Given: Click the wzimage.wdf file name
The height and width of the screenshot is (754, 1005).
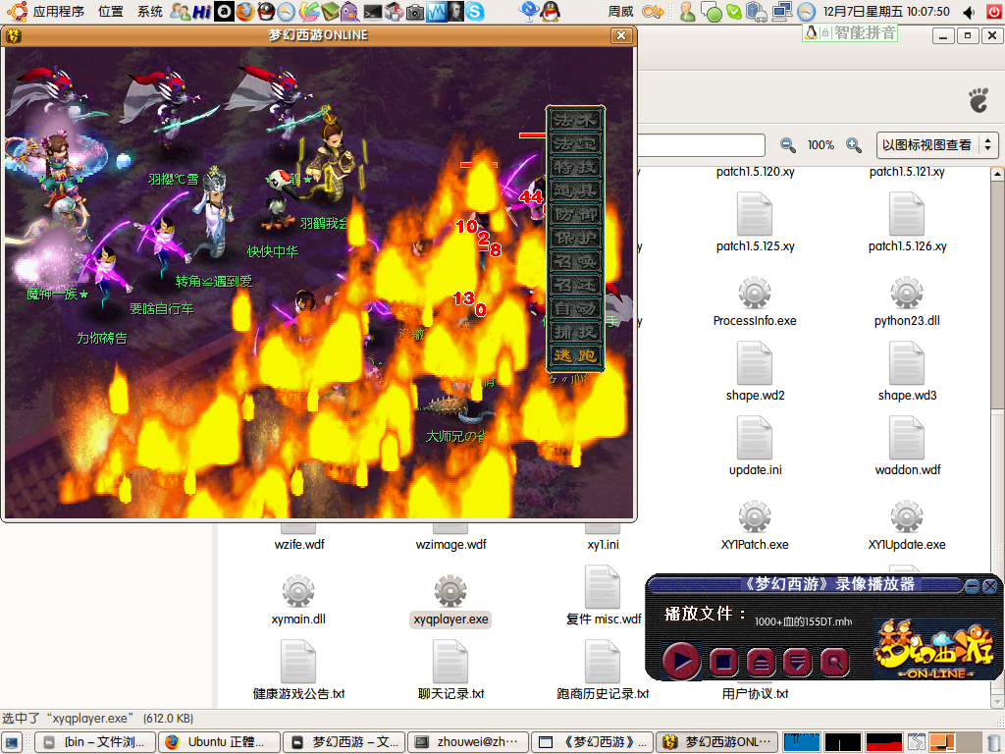Looking at the screenshot, I should click(450, 544).
